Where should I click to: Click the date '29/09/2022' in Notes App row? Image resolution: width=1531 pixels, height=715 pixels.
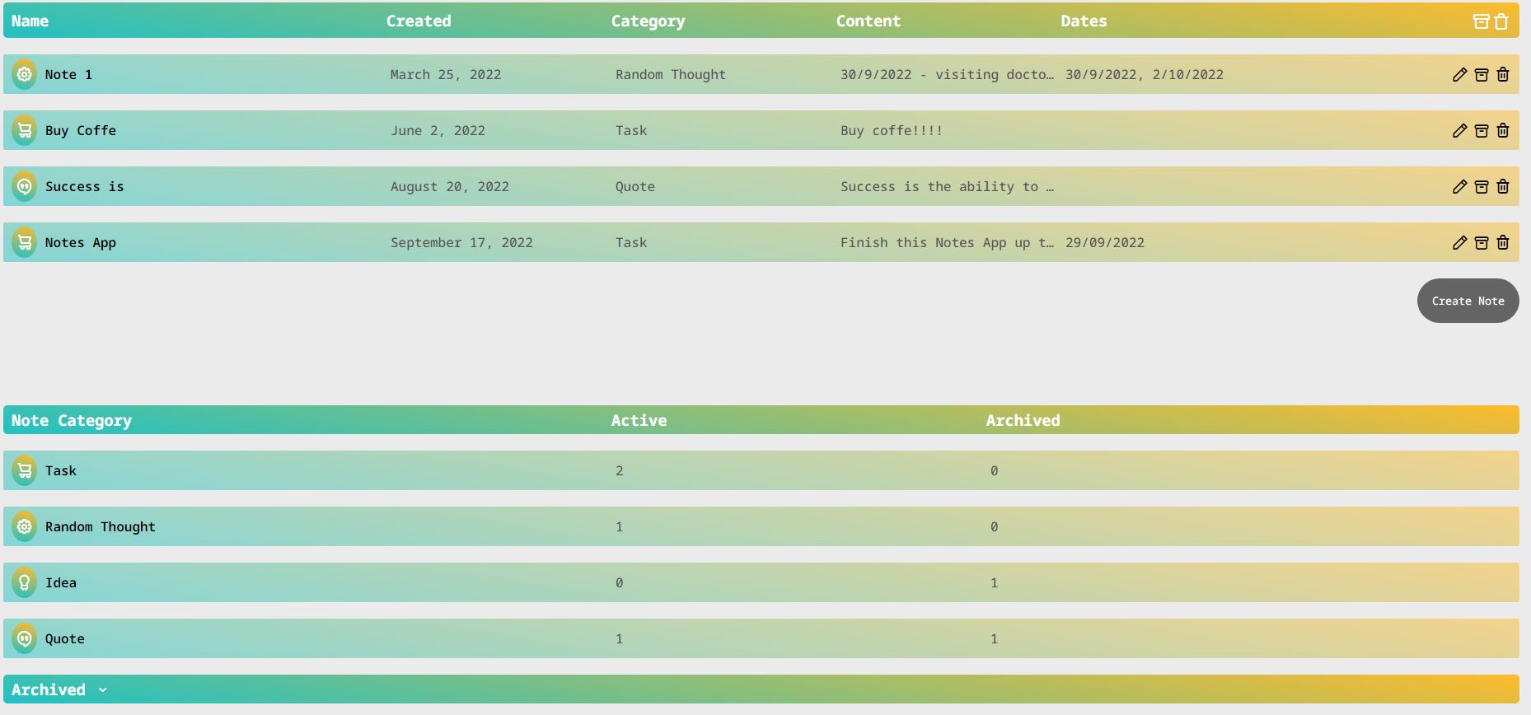point(1105,243)
